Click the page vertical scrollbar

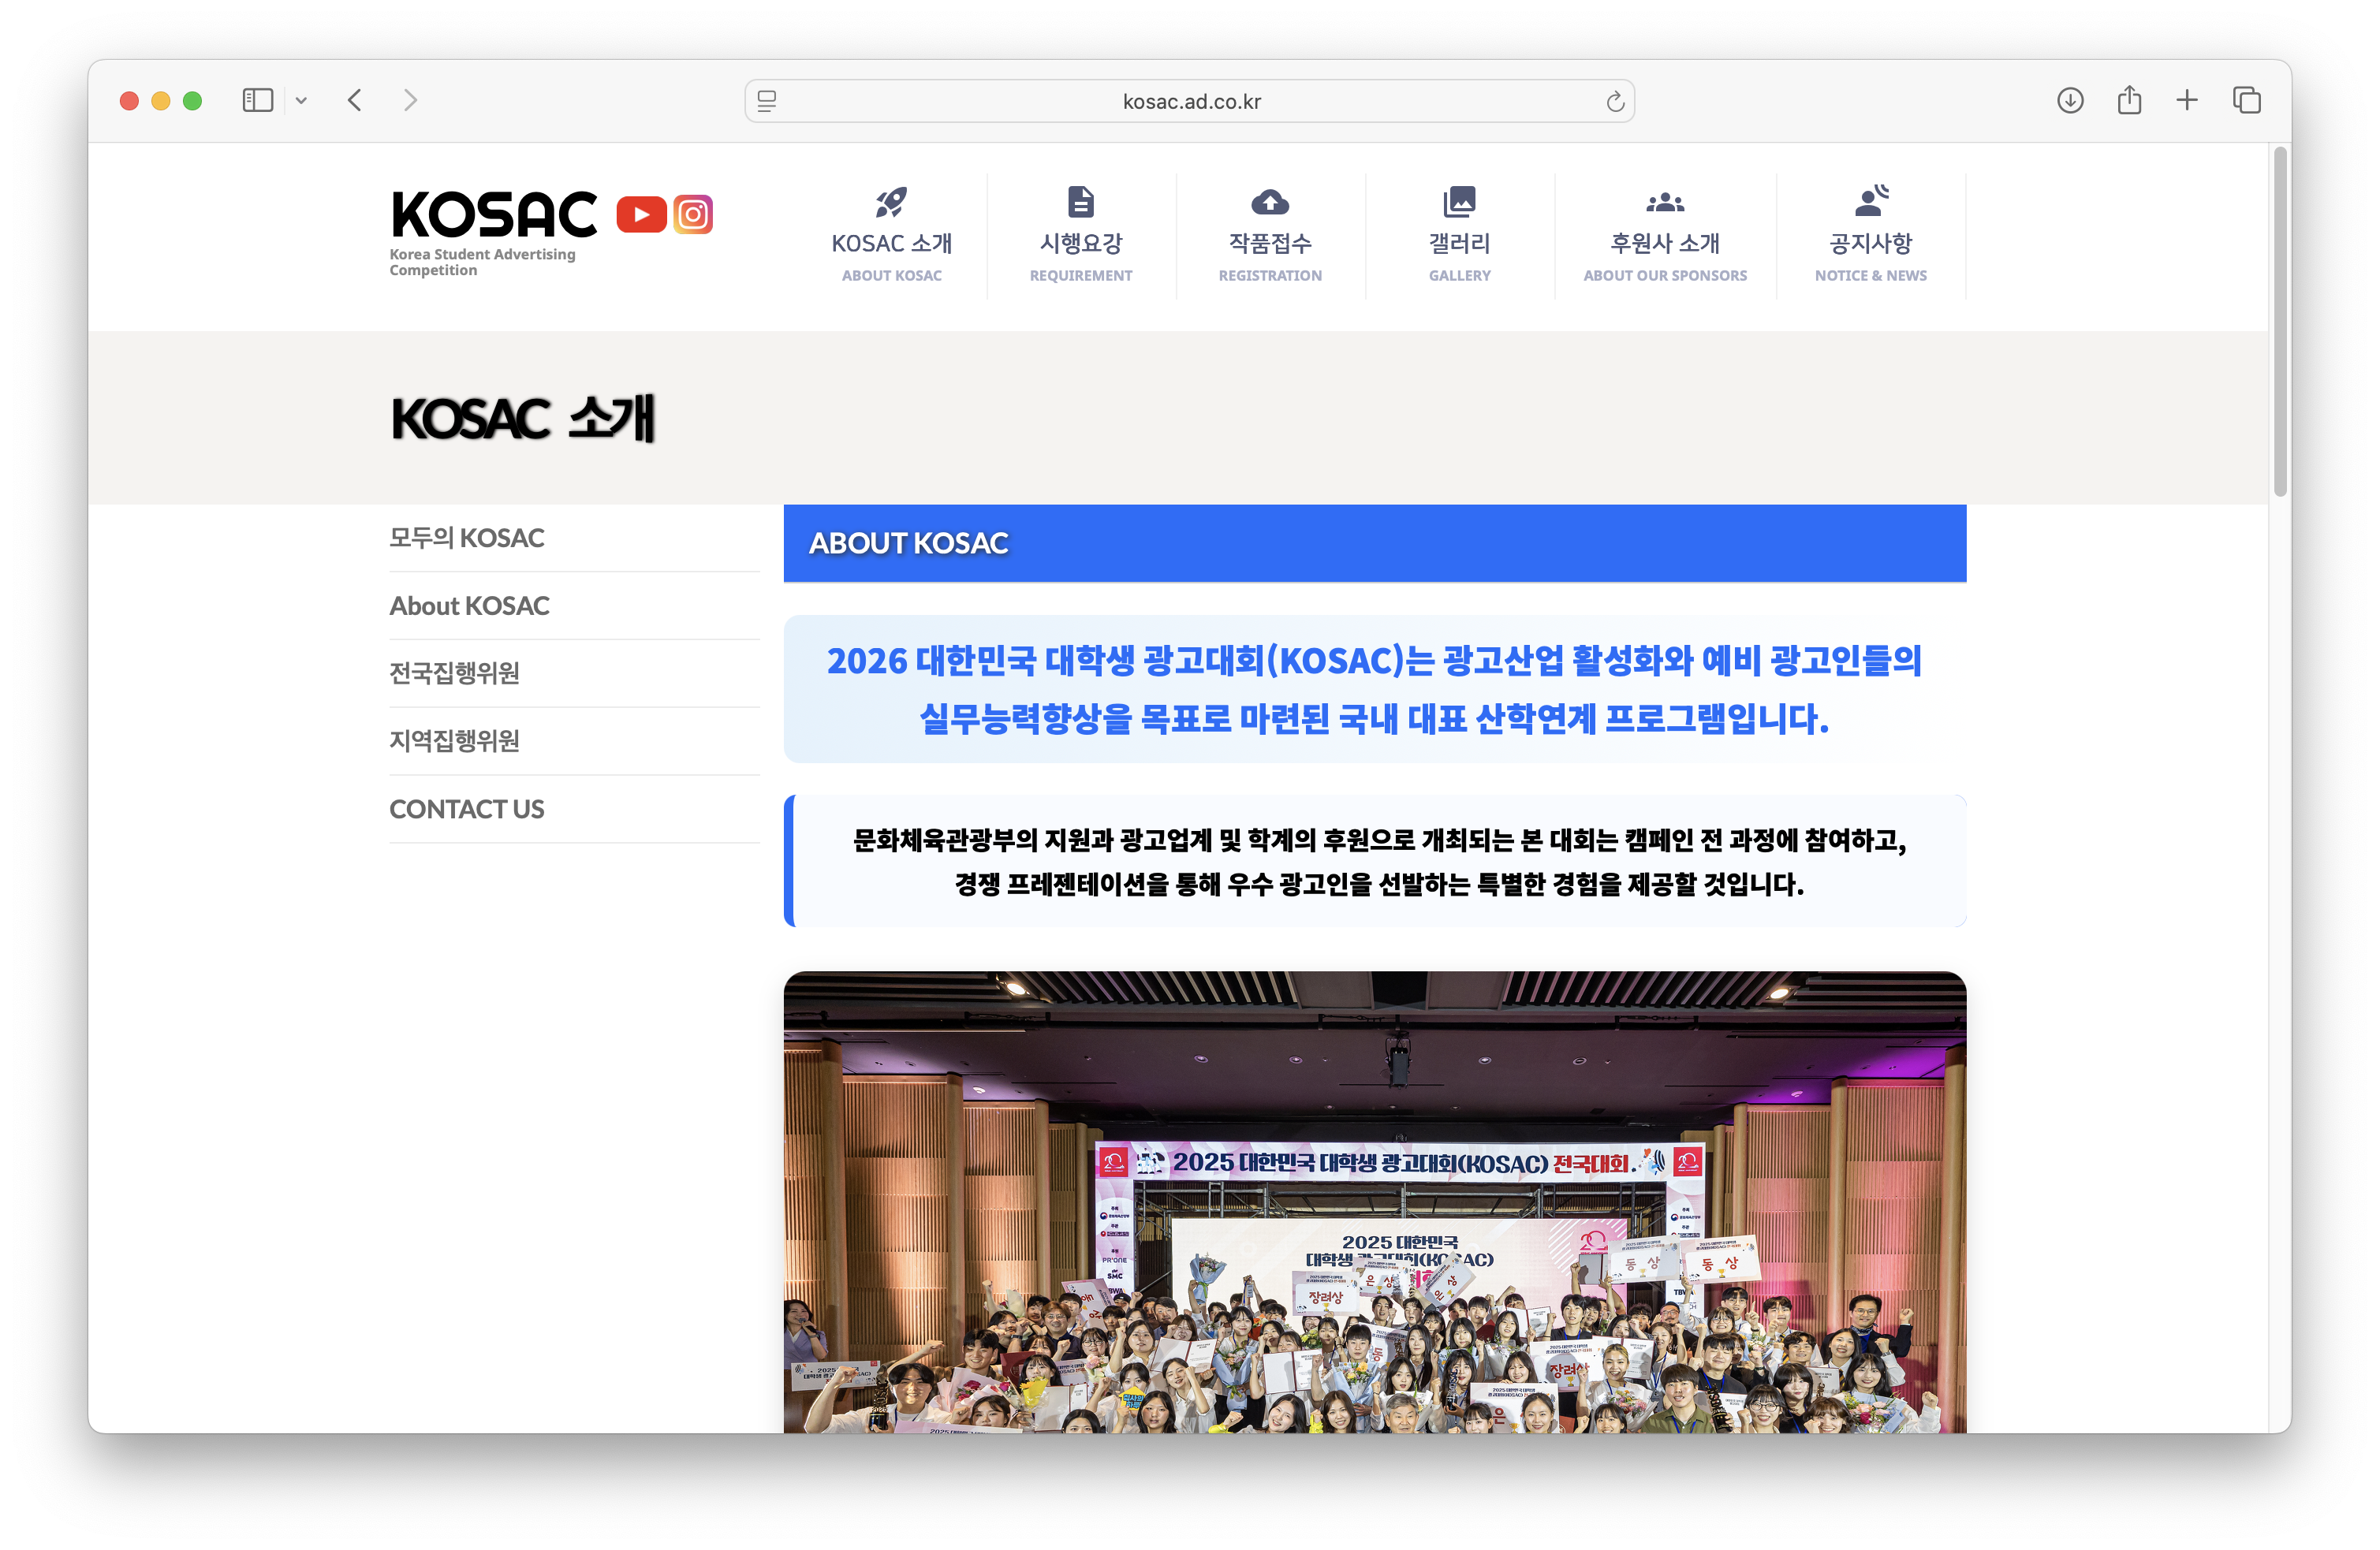click(x=2280, y=320)
